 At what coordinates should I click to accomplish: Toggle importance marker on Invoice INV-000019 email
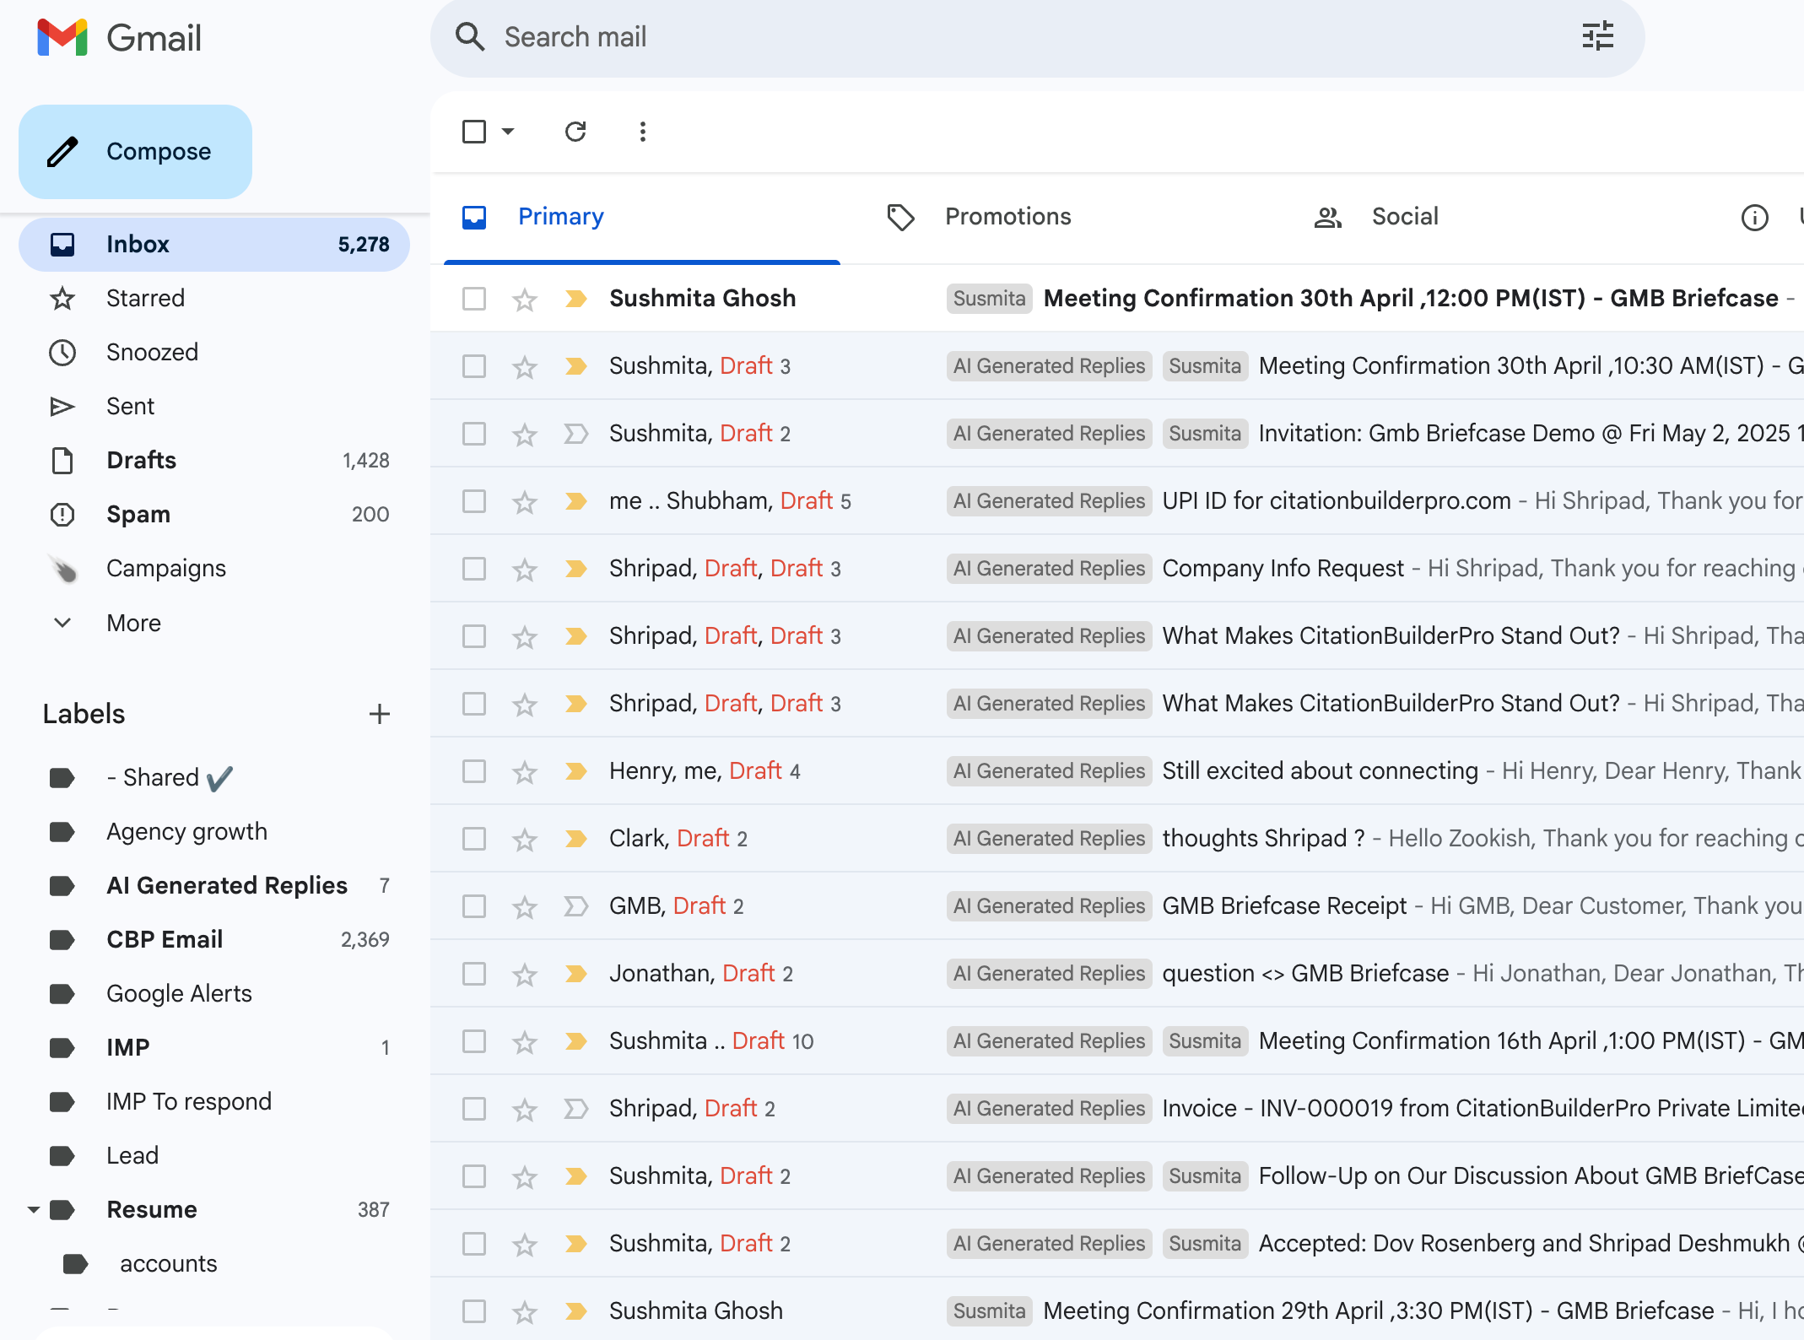[x=576, y=1109]
